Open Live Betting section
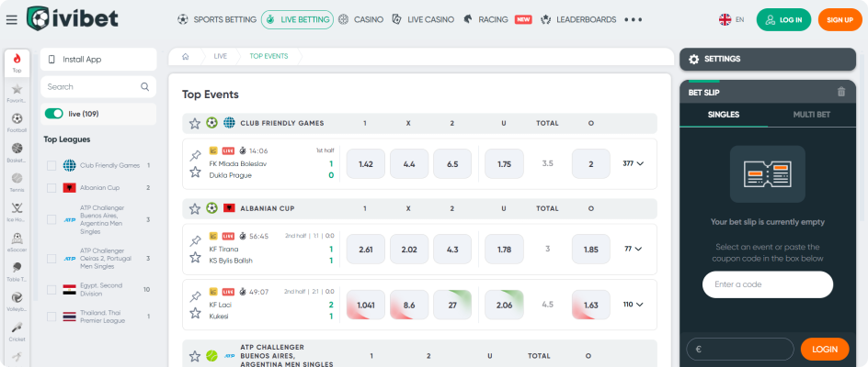Viewport: 868px width, 367px height. click(297, 20)
